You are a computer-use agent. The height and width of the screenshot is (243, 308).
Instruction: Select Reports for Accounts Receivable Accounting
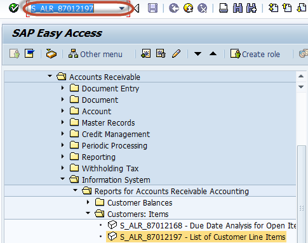tap(171, 191)
